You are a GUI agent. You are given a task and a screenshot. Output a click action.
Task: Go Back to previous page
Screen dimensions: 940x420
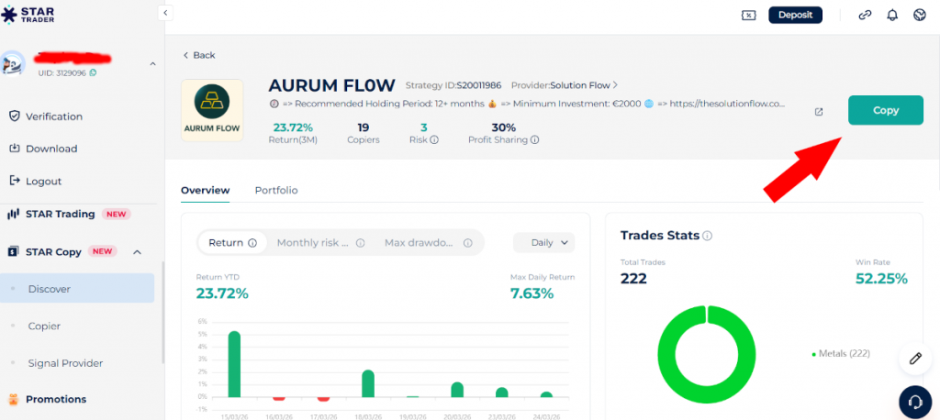coord(199,55)
